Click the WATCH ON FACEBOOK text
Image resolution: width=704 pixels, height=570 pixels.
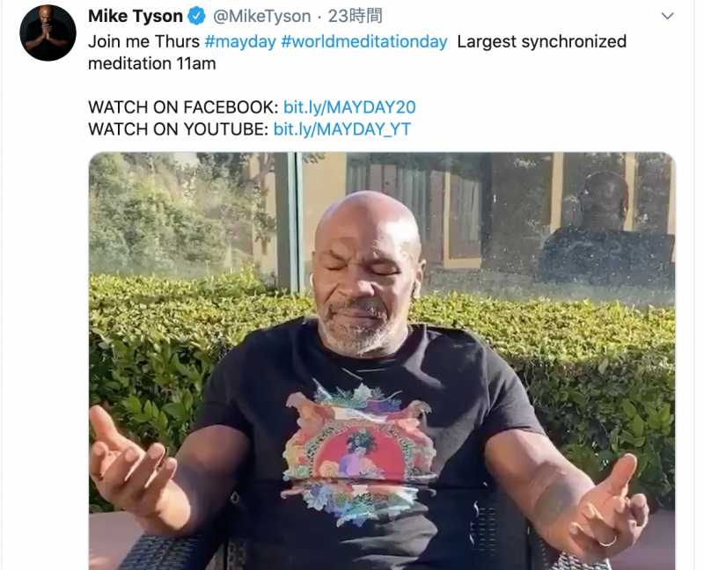point(184,107)
